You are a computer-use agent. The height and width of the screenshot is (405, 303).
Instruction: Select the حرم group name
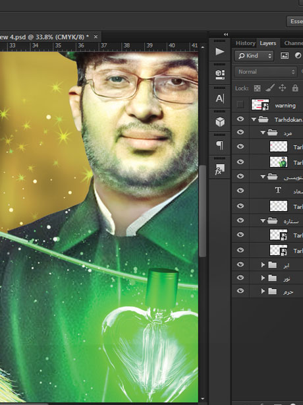click(x=288, y=292)
